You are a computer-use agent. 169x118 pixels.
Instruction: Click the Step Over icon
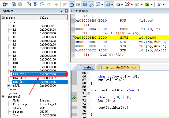[35, 5]
